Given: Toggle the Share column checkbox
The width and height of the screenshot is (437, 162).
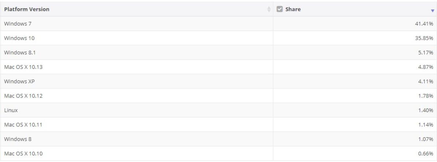Looking at the screenshot, I should pyautogui.click(x=279, y=9).
